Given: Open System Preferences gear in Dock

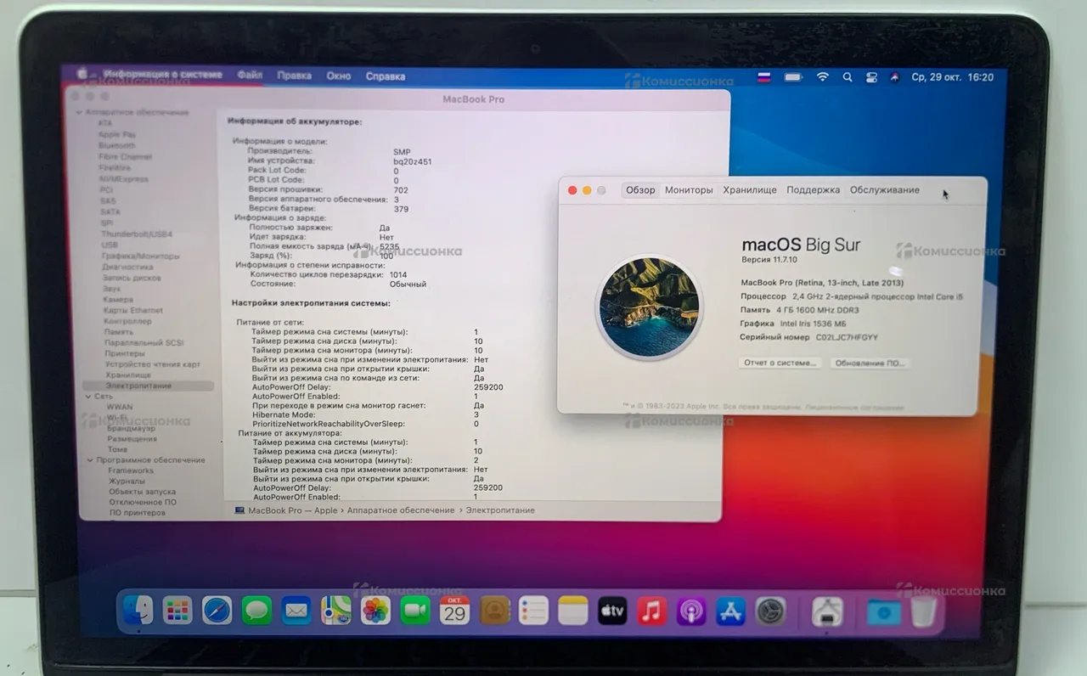Looking at the screenshot, I should [770, 611].
